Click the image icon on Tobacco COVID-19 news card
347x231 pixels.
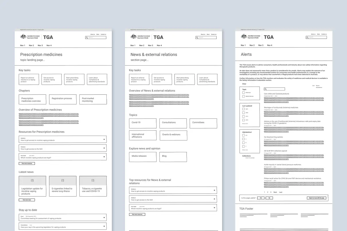click(93, 180)
